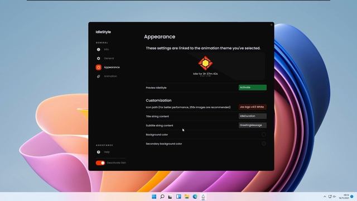Screen dimensions: 357x201
Task: Select the Appearance page label
Action: pyautogui.click(x=112, y=67)
